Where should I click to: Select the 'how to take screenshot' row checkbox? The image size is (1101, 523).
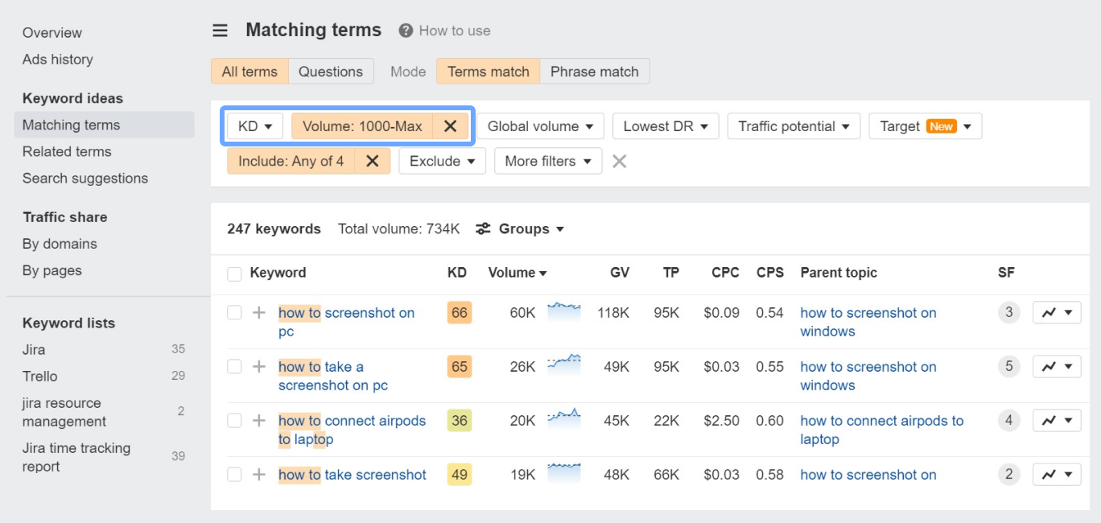click(x=234, y=475)
